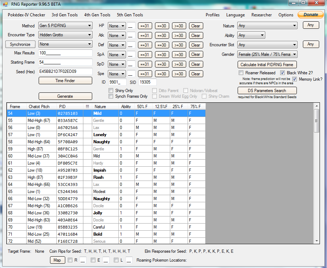Toggle the E roamer checkbox

93,260
